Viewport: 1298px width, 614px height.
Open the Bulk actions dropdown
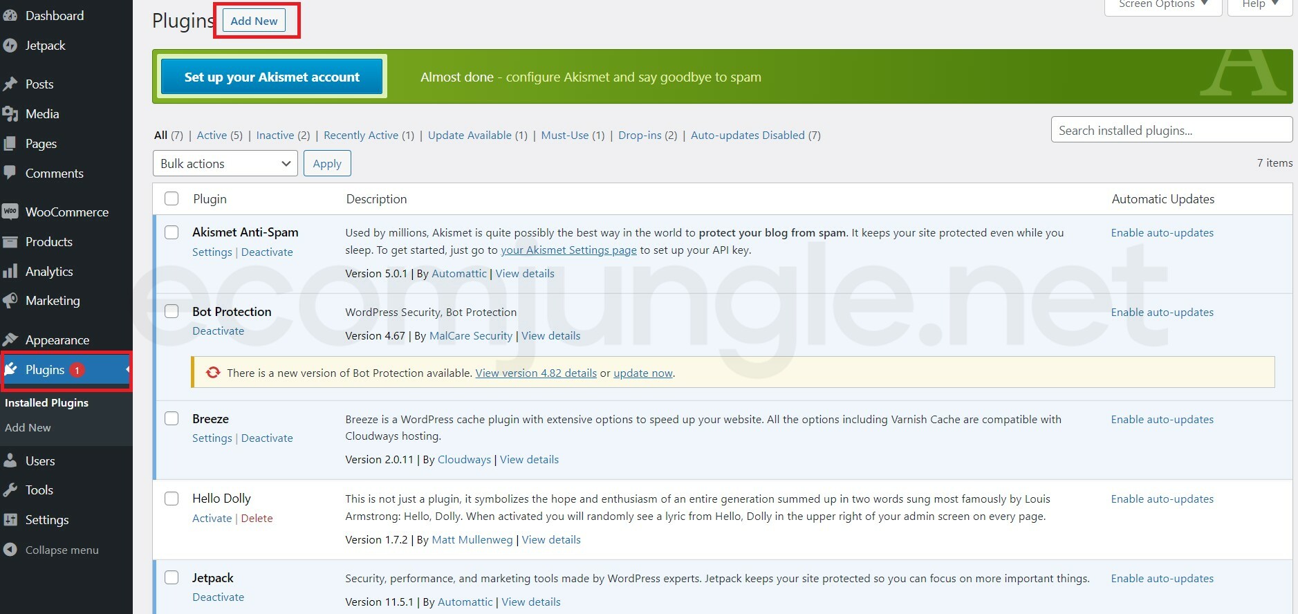(225, 164)
